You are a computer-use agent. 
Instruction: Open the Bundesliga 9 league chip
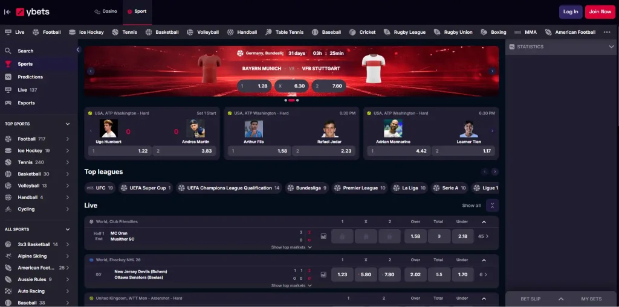point(306,188)
